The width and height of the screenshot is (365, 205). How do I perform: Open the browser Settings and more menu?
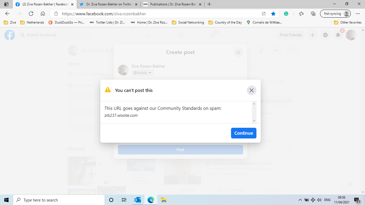click(358, 14)
